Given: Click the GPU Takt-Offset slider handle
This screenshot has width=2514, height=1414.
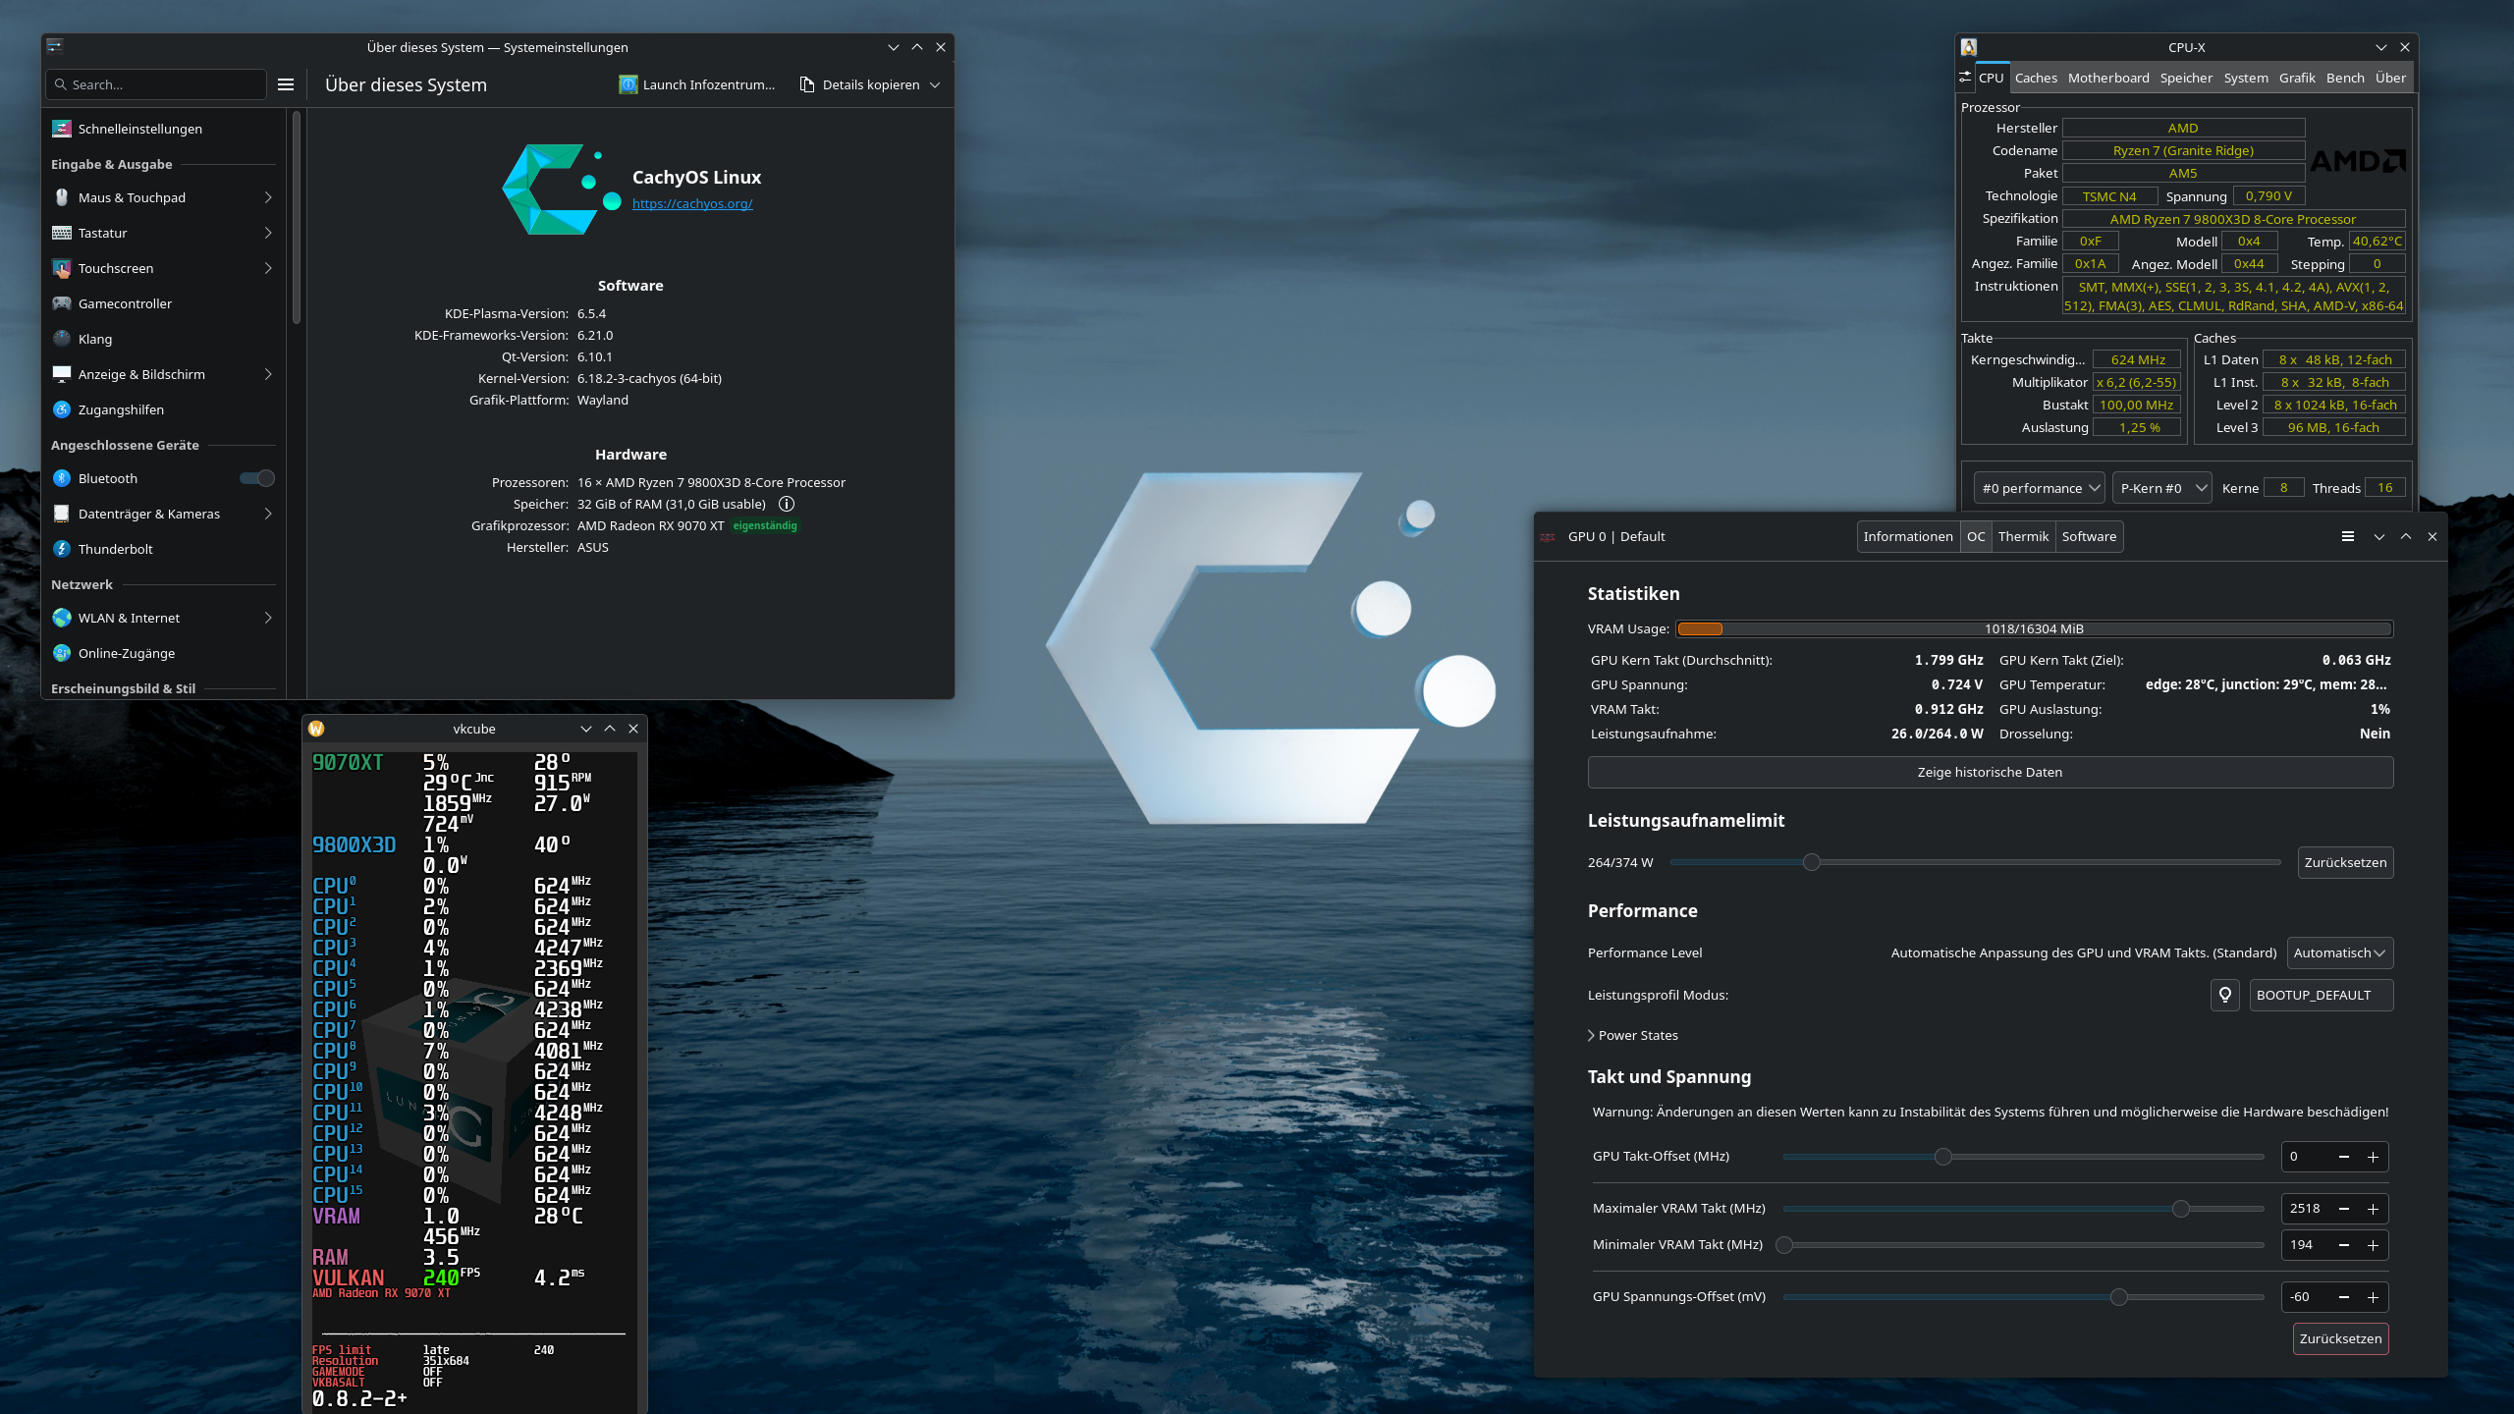Looking at the screenshot, I should pyautogui.click(x=1943, y=1157).
